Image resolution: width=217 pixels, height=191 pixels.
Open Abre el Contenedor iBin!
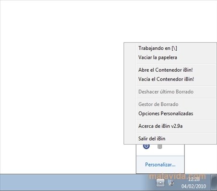pyautogui.click(x=170, y=70)
